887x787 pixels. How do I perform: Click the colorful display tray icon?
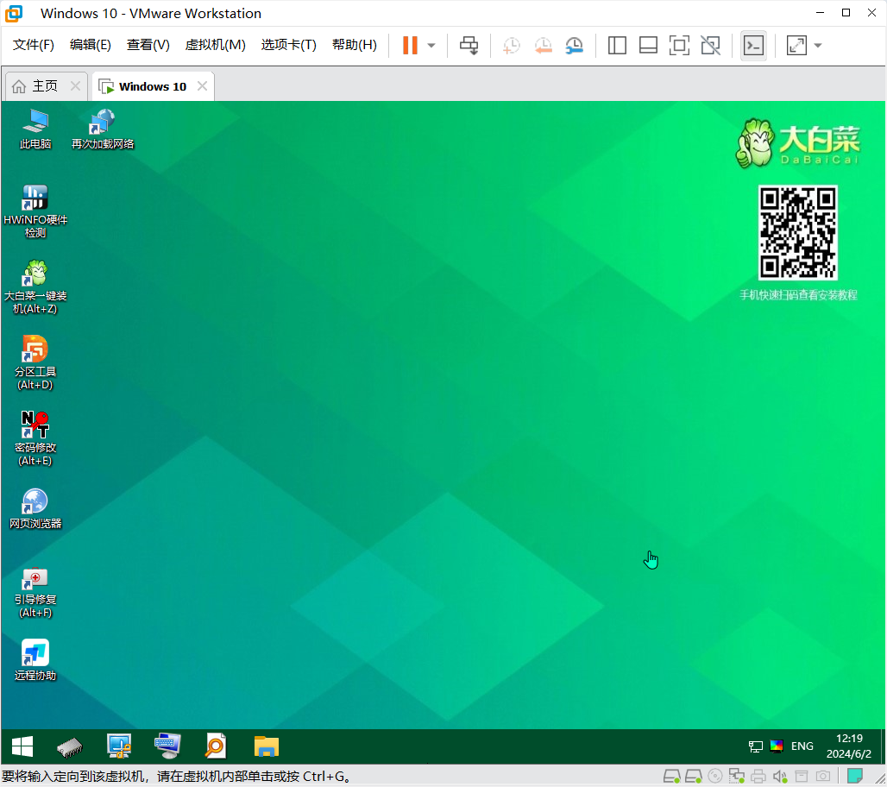(777, 746)
